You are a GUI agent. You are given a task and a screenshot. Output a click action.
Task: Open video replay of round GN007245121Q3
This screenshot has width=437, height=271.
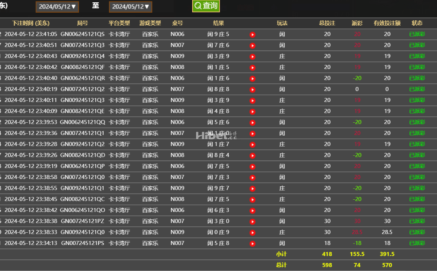coord(252,46)
